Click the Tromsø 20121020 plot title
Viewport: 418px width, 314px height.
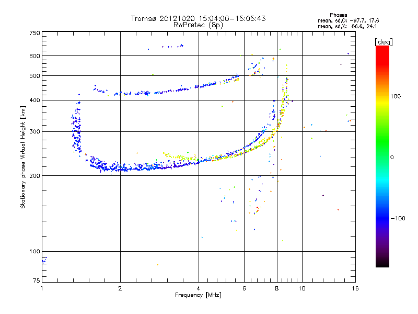(198, 18)
